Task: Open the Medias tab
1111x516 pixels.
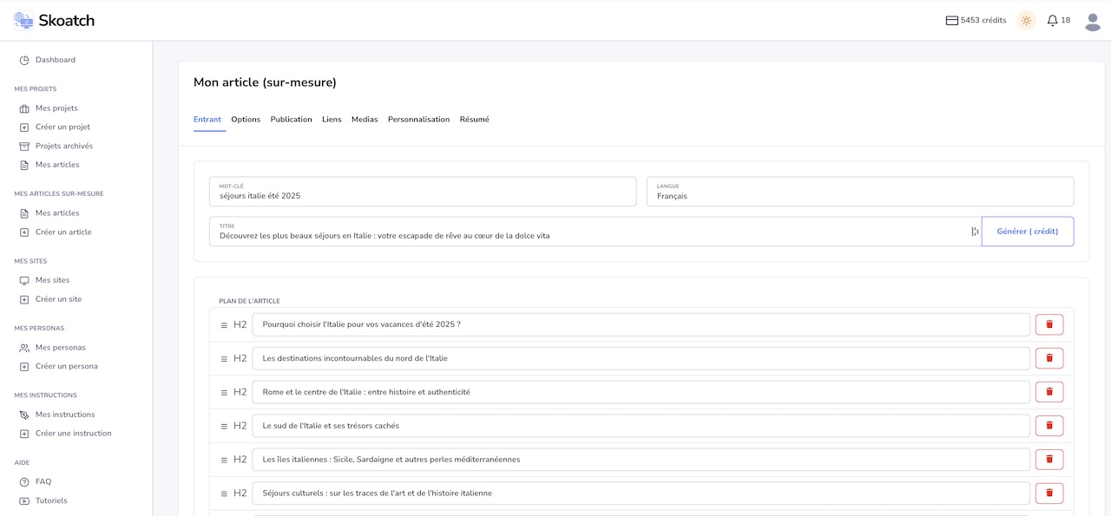Action: pyautogui.click(x=365, y=120)
